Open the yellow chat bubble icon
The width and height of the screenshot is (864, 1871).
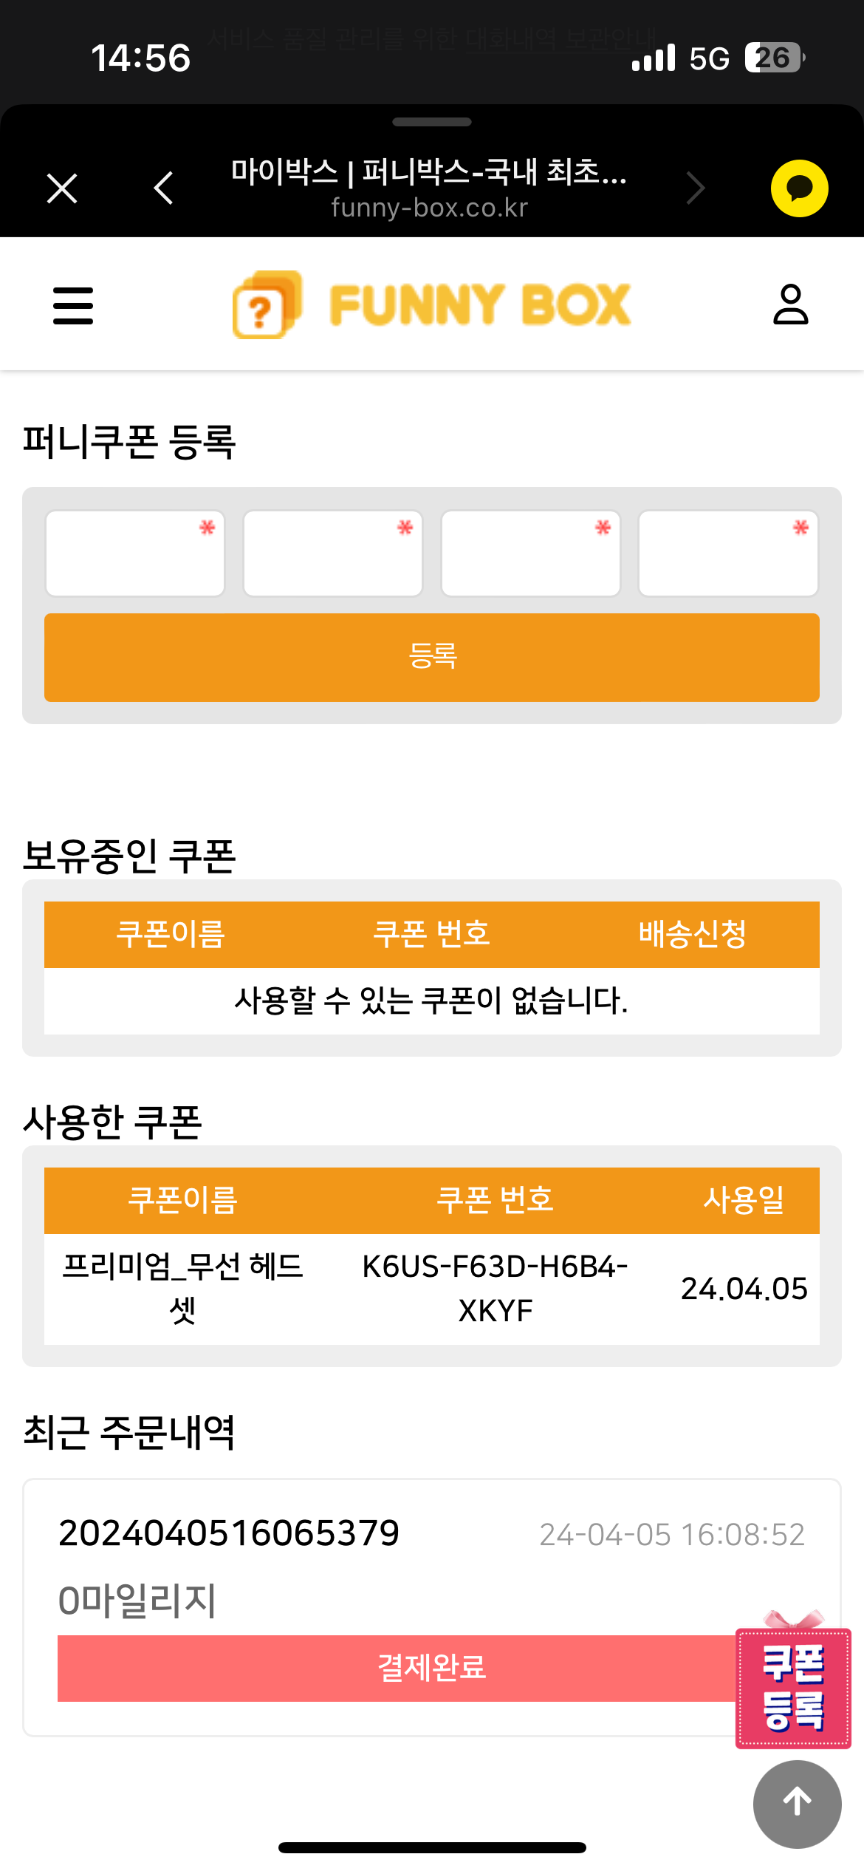[799, 188]
